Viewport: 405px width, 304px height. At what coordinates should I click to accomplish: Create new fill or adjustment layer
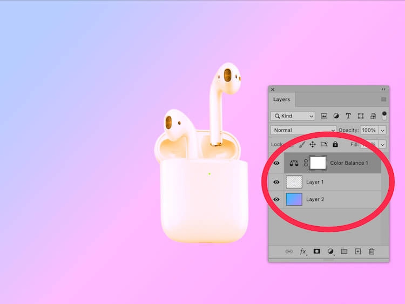[330, 252]
